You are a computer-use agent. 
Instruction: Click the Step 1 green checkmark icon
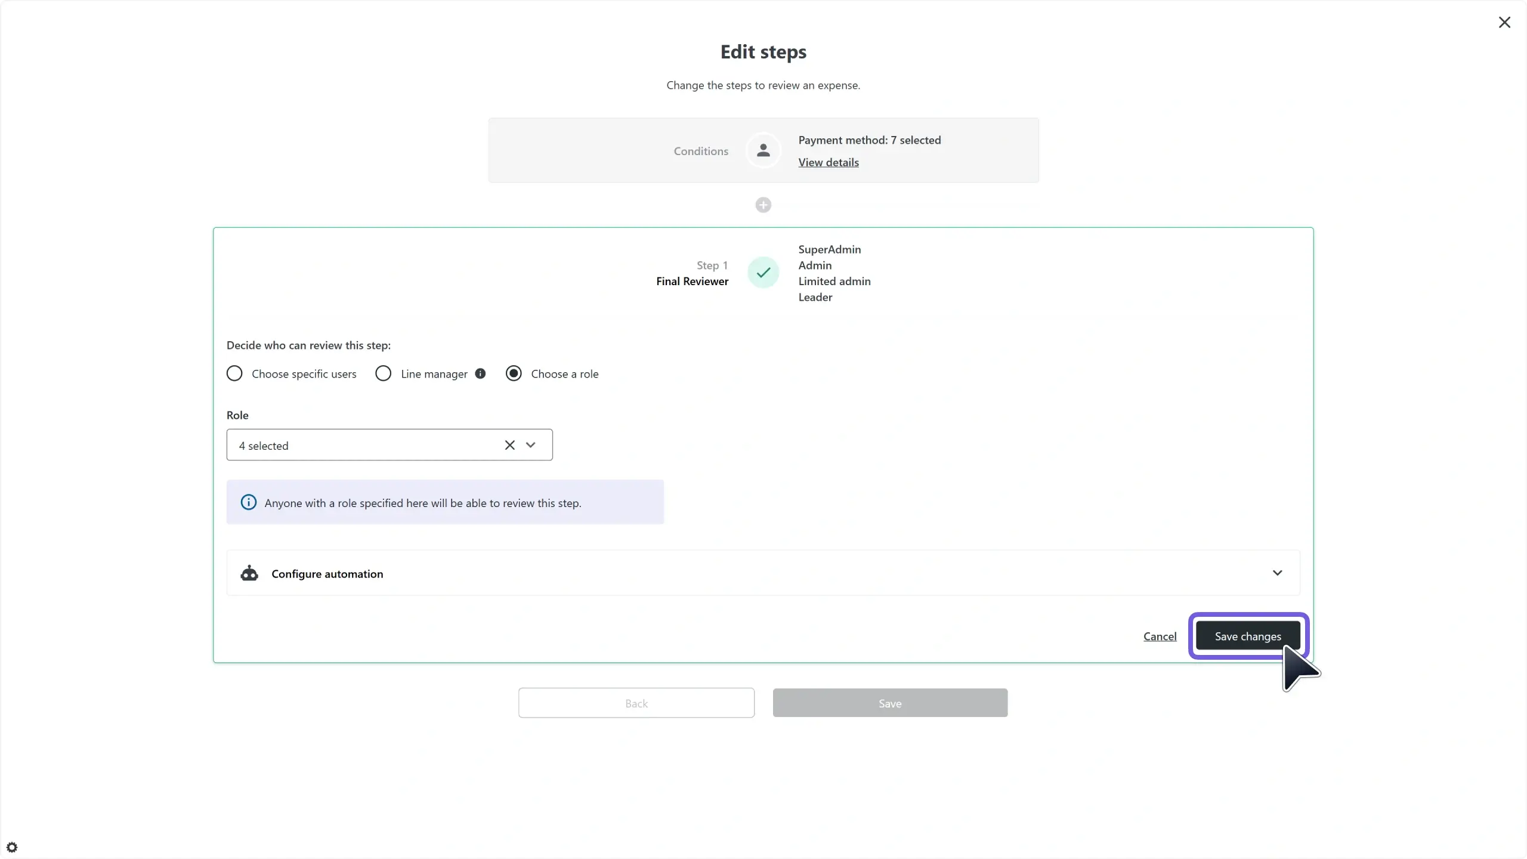pos(763,273)
